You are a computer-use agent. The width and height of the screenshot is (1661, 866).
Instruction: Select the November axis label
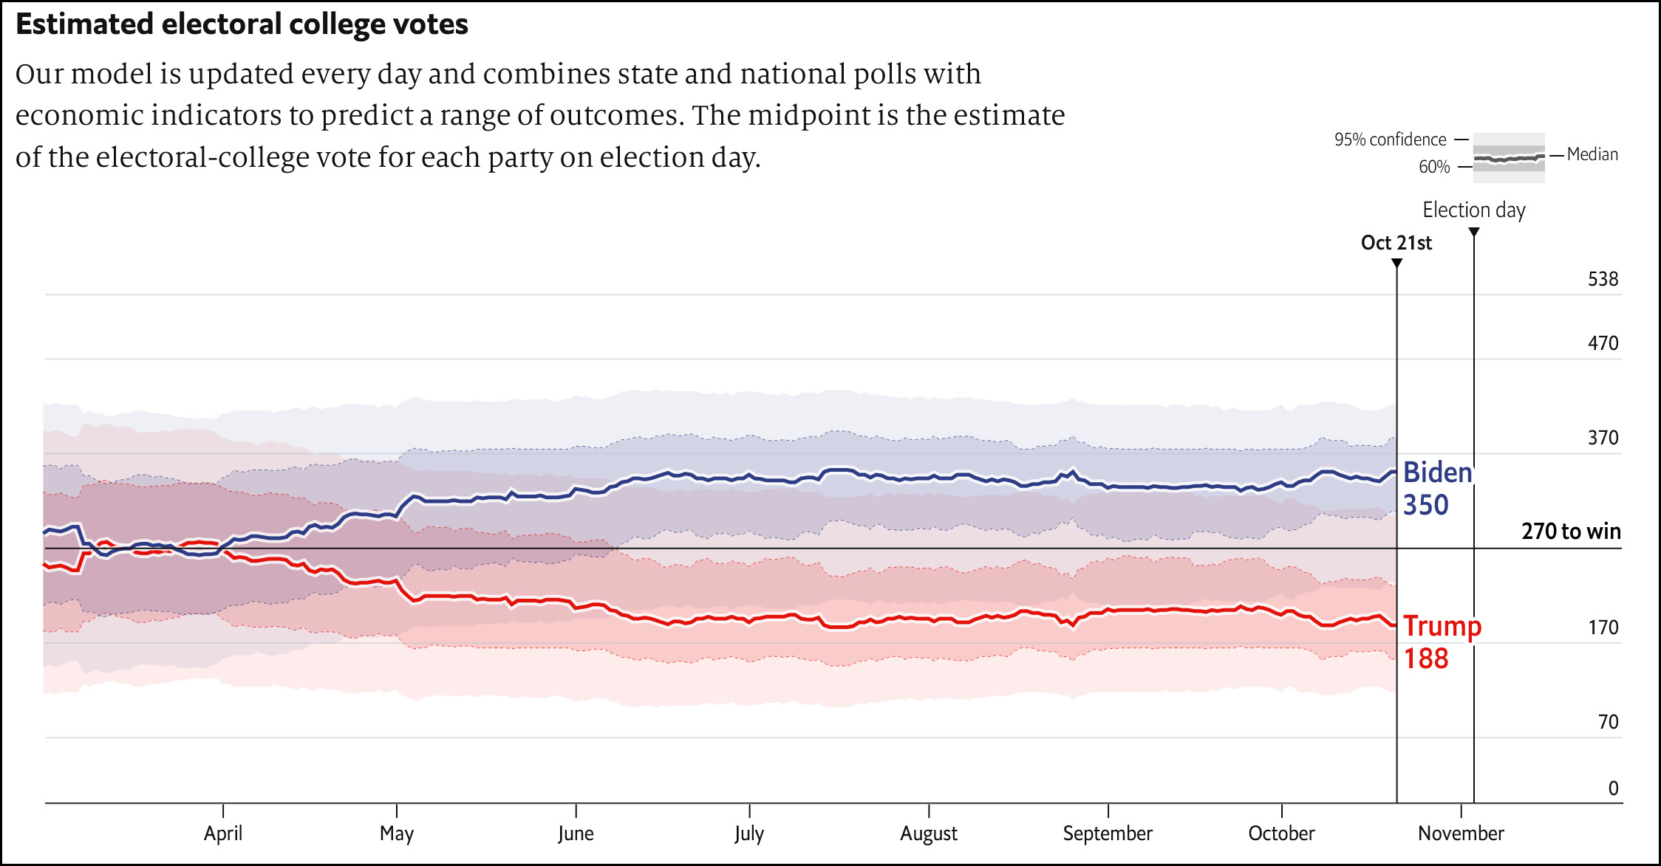pos(1461,834)
